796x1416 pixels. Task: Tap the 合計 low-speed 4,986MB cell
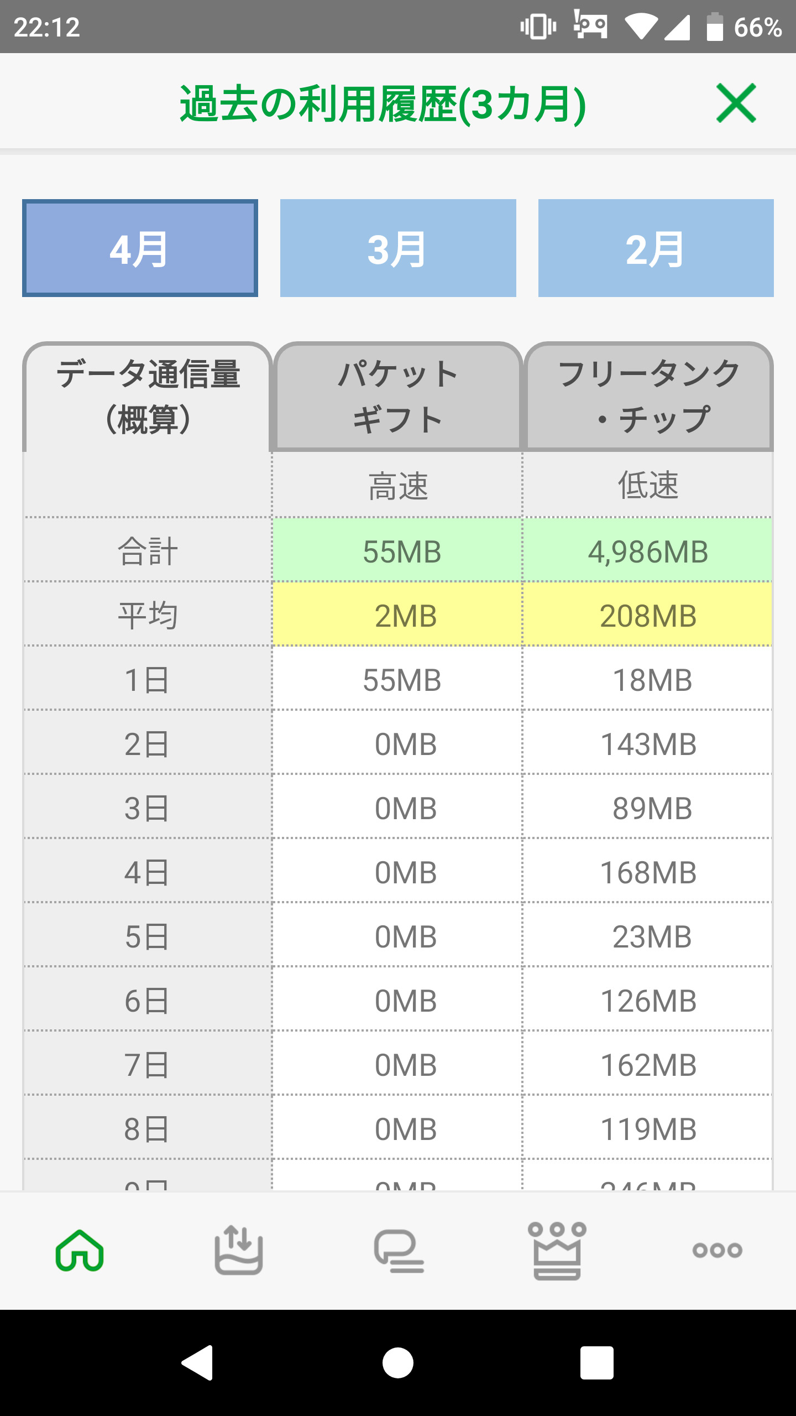pyautogui.click(x=648, y=551)
